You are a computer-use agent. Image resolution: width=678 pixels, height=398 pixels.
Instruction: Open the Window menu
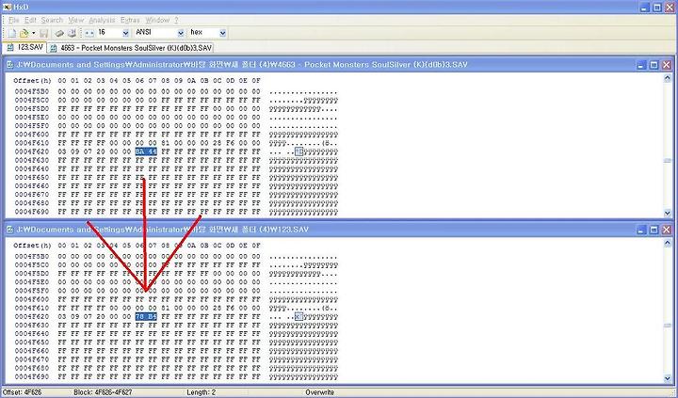(x=157, y=20)
